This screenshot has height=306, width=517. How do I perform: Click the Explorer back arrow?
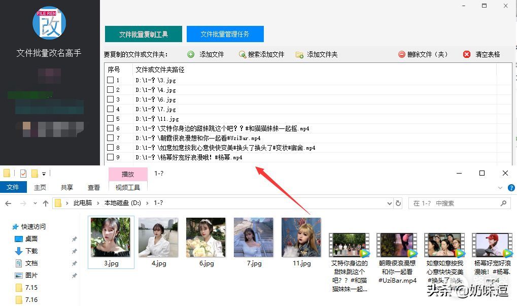(8, 203)
